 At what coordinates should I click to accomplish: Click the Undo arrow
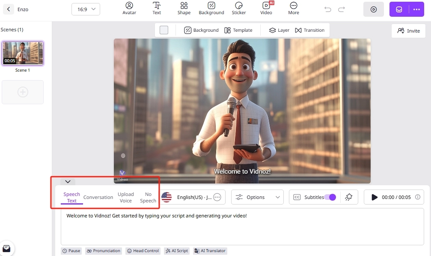click(328, 9)
